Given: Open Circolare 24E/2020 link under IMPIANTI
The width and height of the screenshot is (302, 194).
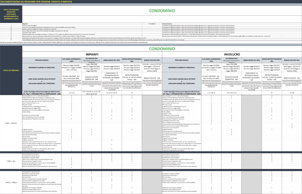Looking at the screenshot, I should (71, 84).
